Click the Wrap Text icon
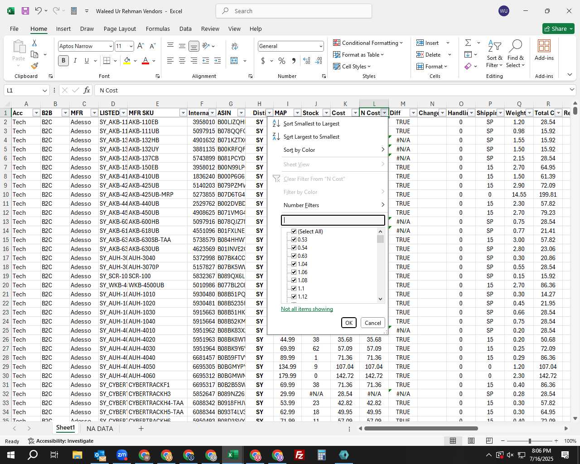This screenshot has height=464, width=580. click(235, 46)
